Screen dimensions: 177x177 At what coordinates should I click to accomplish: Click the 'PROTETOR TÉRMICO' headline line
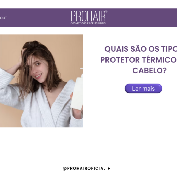(x=139, y=60)
